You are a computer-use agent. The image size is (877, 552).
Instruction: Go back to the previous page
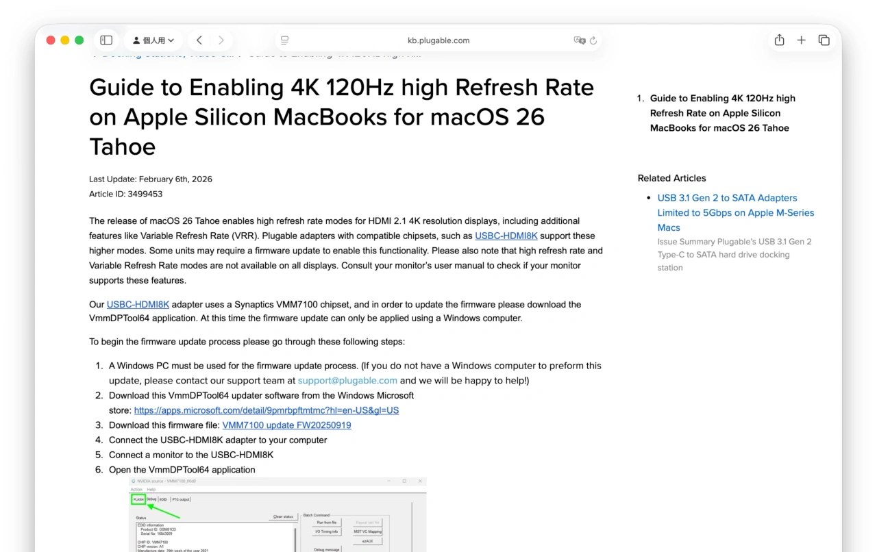[x=199, y=40]
